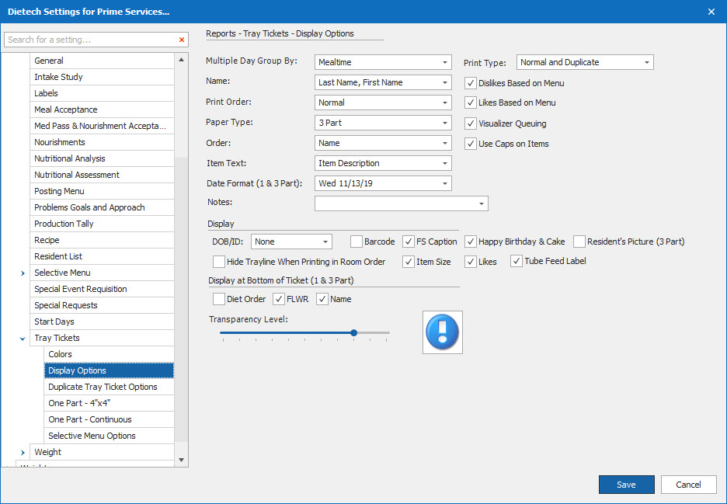Click the blue exclamation info icon
727x504 pixels.
(442, 332)
